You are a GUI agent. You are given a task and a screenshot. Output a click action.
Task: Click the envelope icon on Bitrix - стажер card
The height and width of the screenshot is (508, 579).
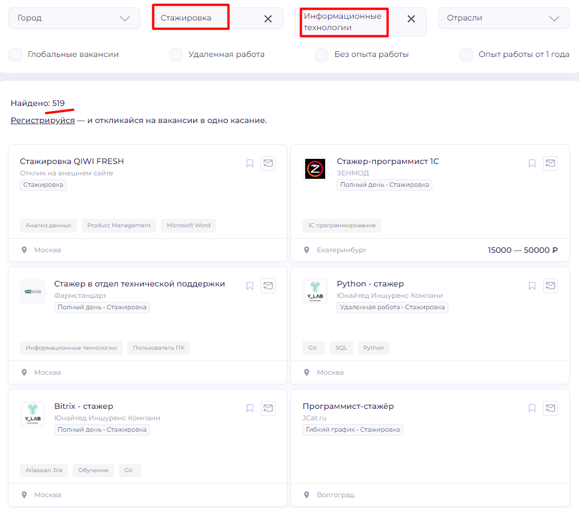[x=268, y=408]
